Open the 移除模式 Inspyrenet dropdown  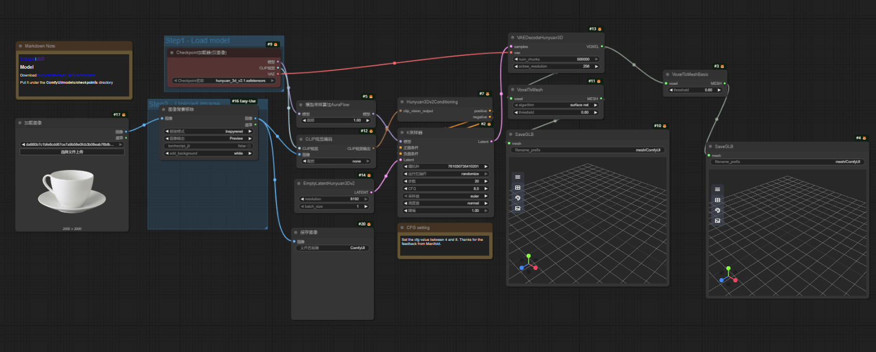point(209,131)
